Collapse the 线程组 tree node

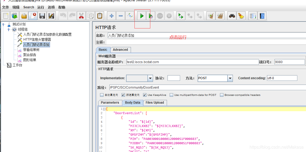[8, 30]
